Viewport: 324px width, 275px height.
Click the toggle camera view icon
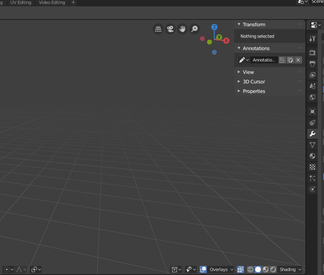170,29
